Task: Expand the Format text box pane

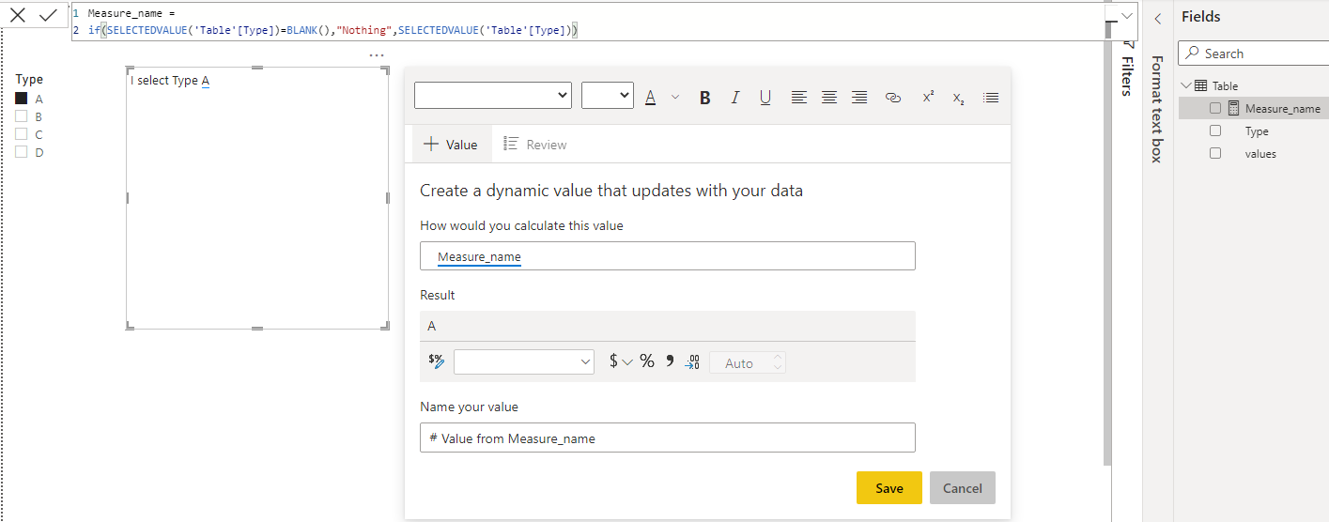Action: pos(1157,109)
